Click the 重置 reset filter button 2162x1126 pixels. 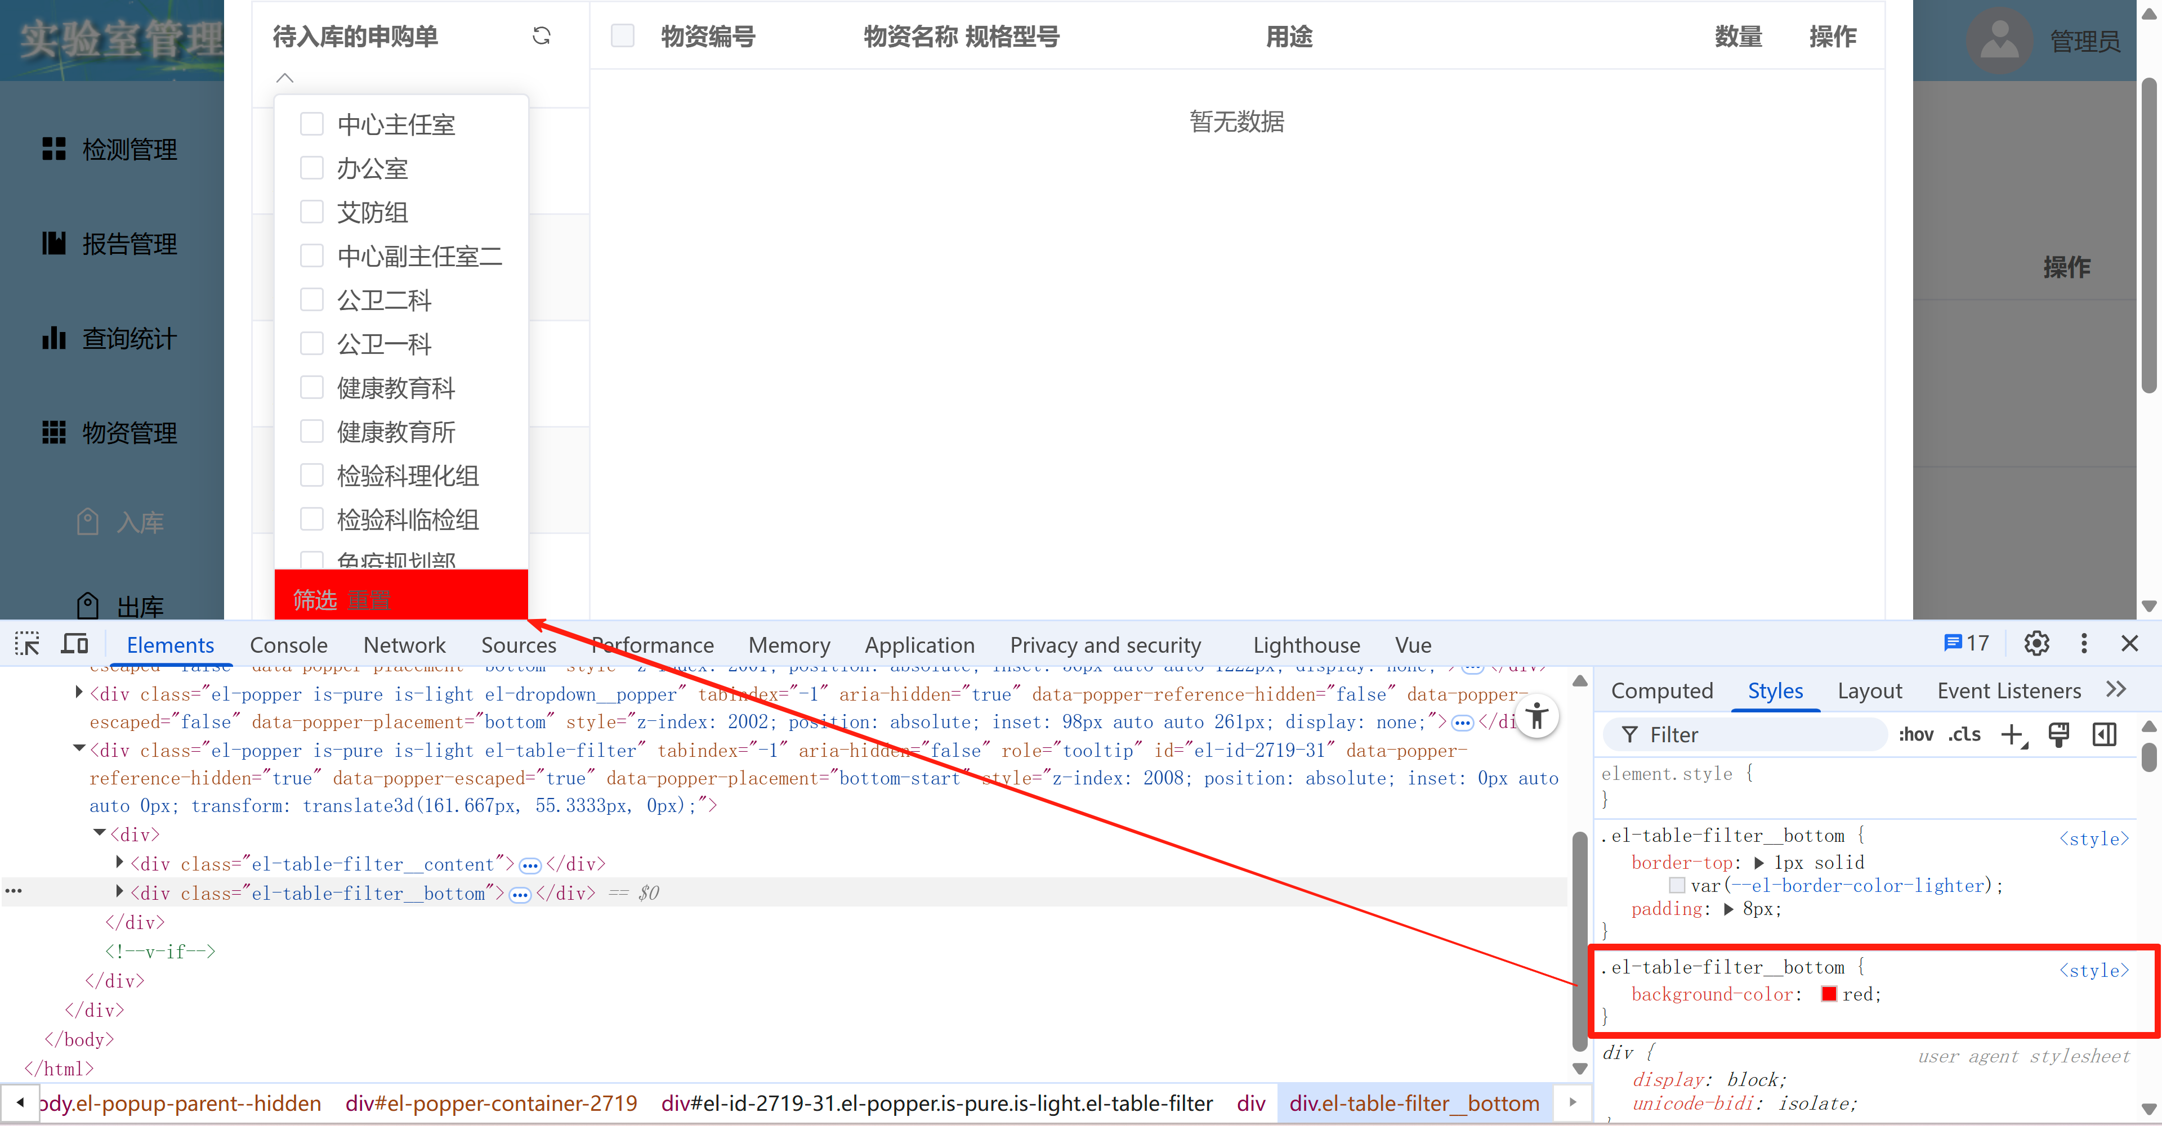point(368,599)
